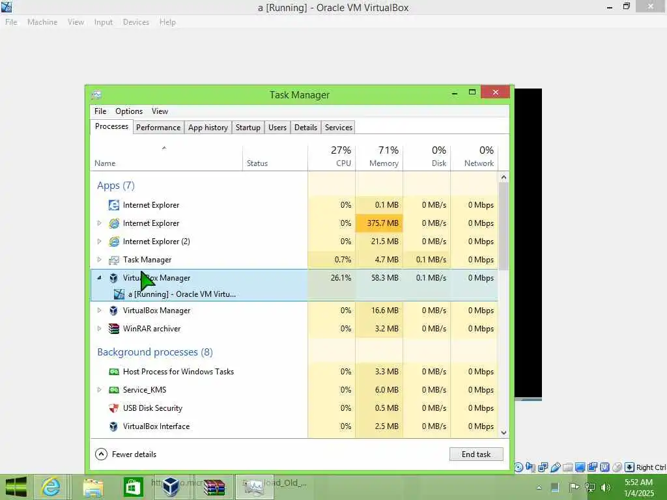
Task: Expand the Internet Explorer row using 375.7 MB
Action: pyautogui.click(x=99, y=223)
